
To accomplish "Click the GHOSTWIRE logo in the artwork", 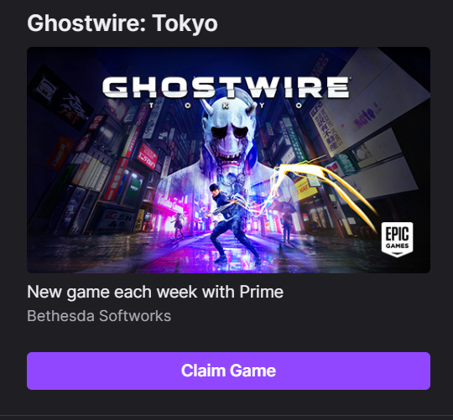I will 226,86.
